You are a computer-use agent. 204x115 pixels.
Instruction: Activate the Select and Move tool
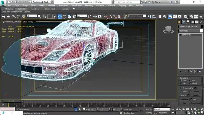pos(60,17)
